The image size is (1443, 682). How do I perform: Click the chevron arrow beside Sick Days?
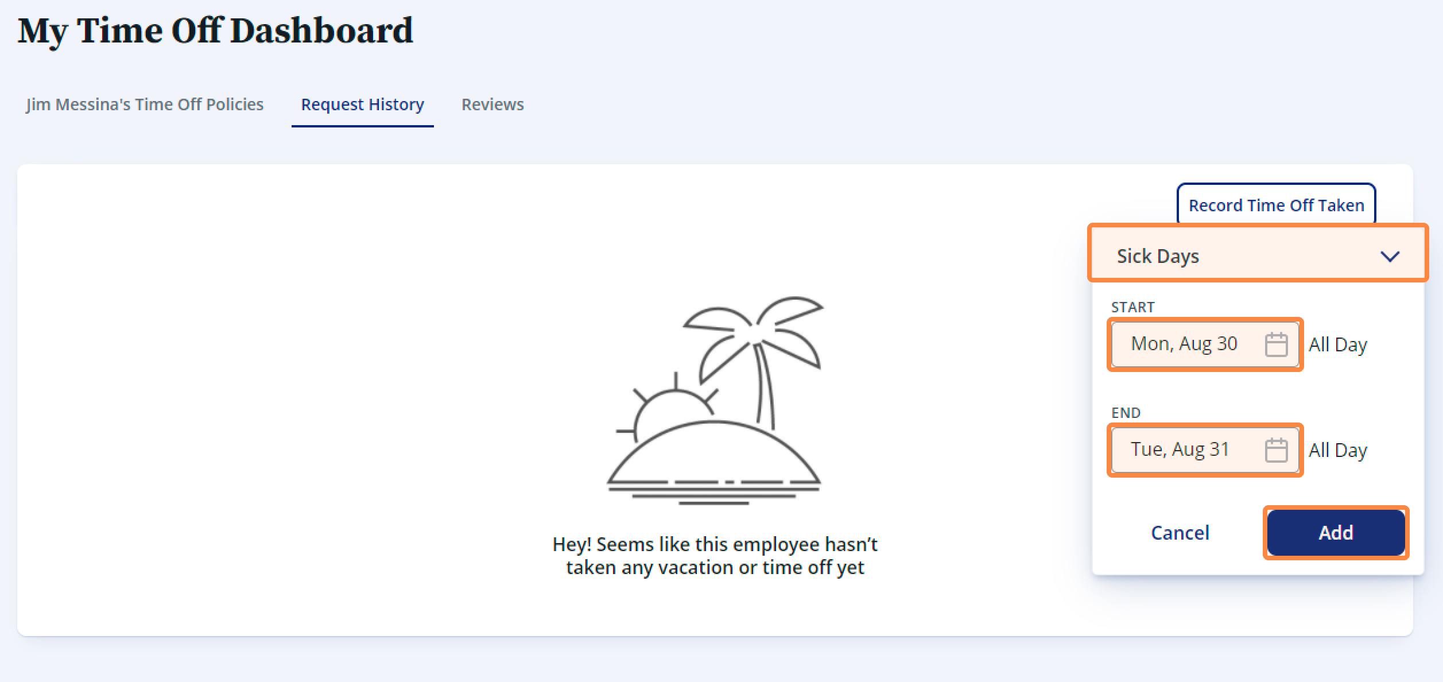(x=1390, y=256)
